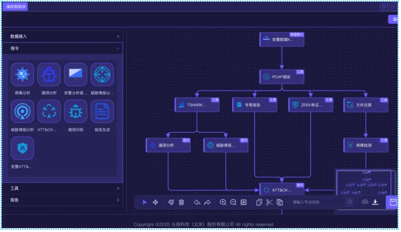Screen dimensions: 401x232
Task: Select the 漏洞分析 bug icon
Action: 49,75
